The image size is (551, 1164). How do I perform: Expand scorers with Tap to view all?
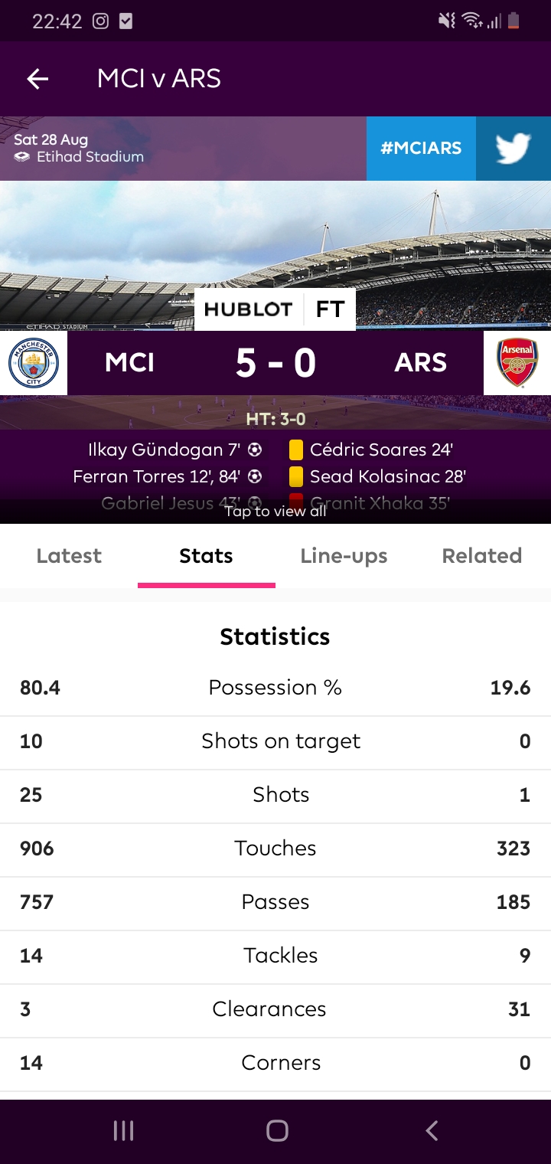(275, 511)
